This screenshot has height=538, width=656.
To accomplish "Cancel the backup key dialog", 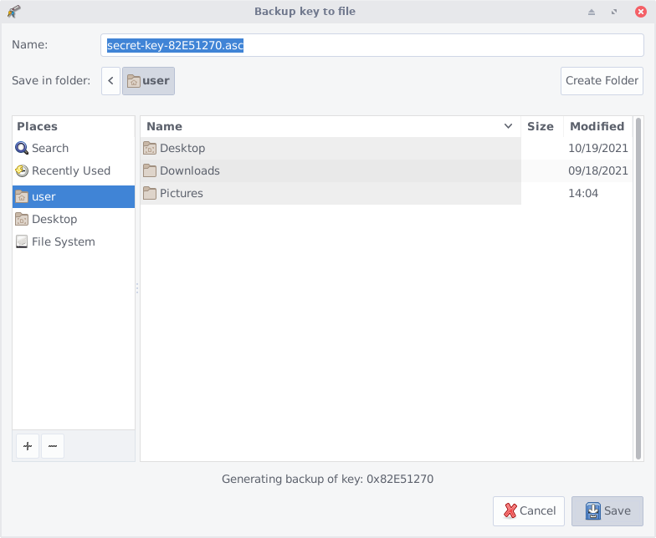I will (529, 510).
